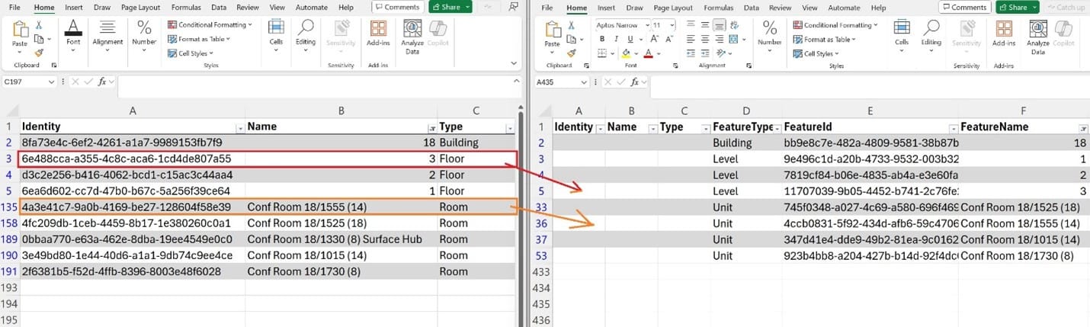Image resolution: width=1090 pixels, height=327 pixels.
Task: Click red font color A in right window
Action: [648, 53]
